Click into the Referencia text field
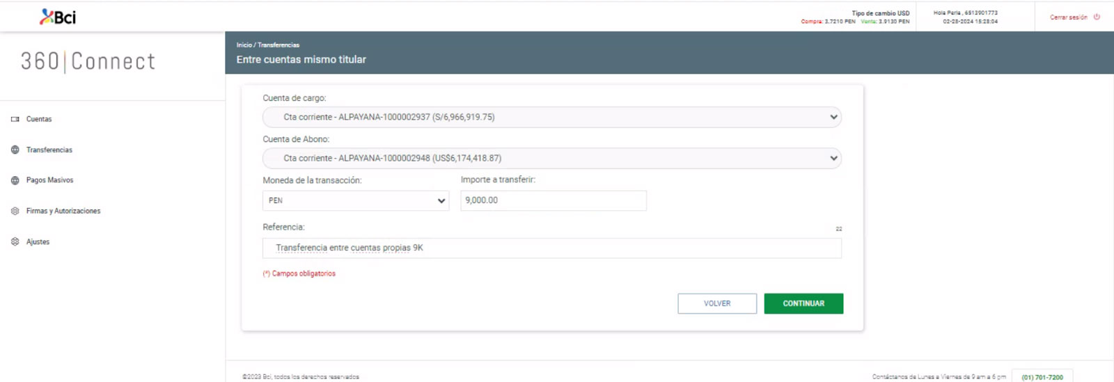 [551, 248]
